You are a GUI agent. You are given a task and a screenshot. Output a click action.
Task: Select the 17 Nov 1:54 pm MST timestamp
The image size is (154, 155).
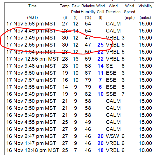[31, 52]
